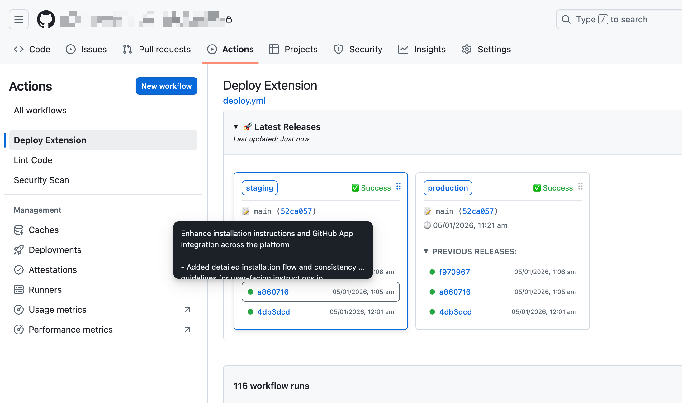This screenshot has height=403, width=682.
Task: Select Lint Code workflow in sidebar
Action: click(x=33, y=160)
